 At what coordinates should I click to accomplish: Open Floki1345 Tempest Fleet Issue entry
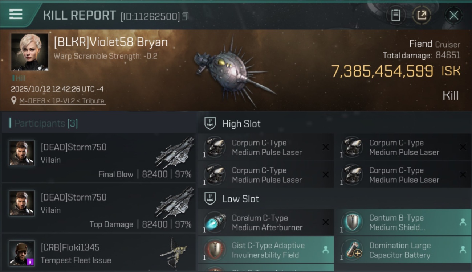click(98, 253)
